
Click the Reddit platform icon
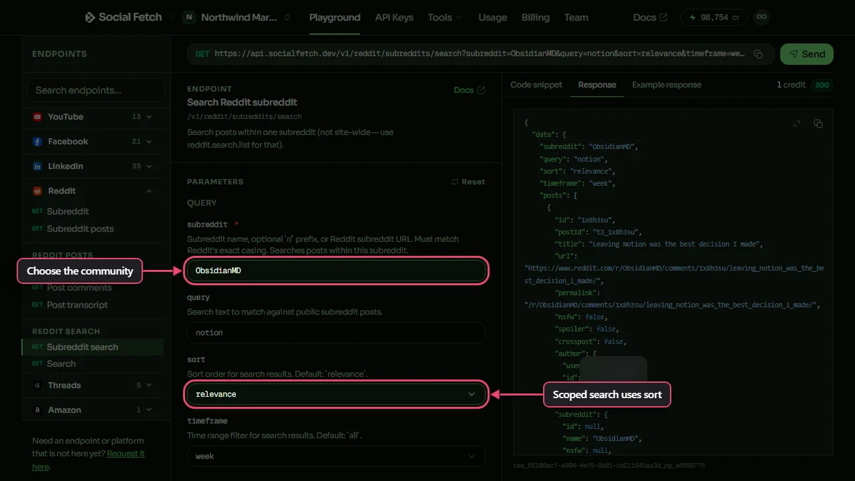click(x=37, y=191)
